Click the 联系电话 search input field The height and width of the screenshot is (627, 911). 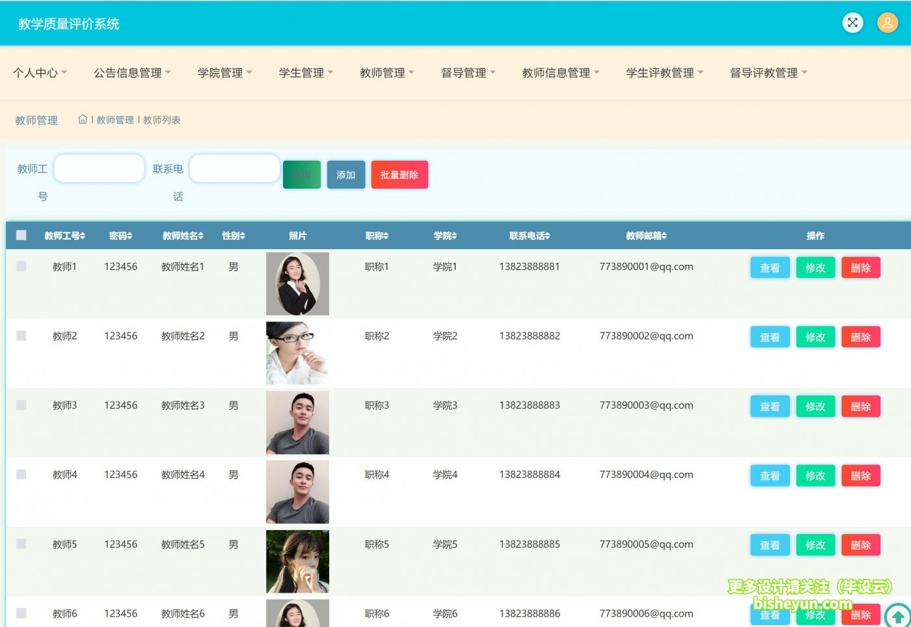point(234,168)
